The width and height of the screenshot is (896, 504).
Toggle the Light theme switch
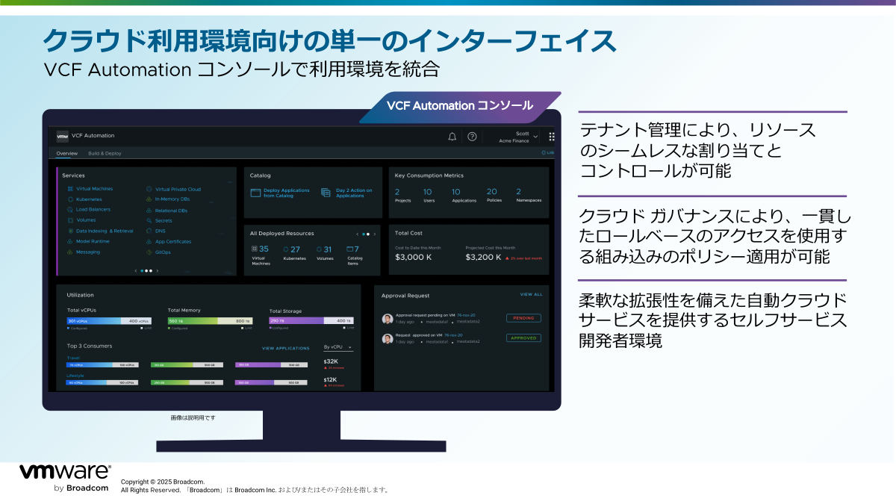click(548, 152)
